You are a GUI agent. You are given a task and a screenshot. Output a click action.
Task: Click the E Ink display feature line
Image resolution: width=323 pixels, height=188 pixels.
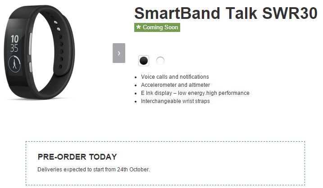click(x=195, y=93)
